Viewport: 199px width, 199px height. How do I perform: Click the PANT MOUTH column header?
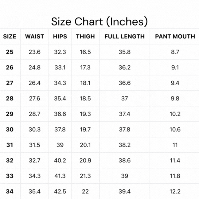point(175,37)
